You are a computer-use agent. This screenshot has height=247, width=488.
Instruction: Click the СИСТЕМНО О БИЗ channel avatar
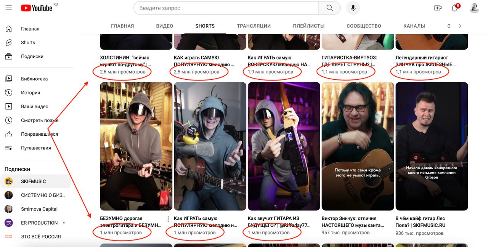[x=8, y=195]
